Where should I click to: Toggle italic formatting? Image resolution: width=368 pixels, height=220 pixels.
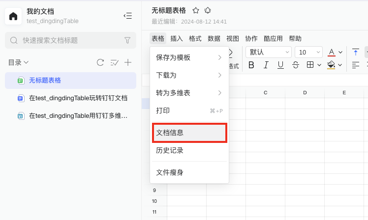[x=266, y=65]
